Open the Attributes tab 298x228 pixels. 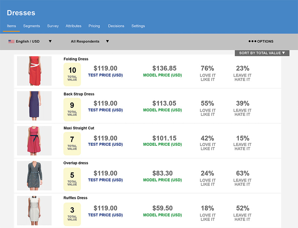[x=74, y=26]
